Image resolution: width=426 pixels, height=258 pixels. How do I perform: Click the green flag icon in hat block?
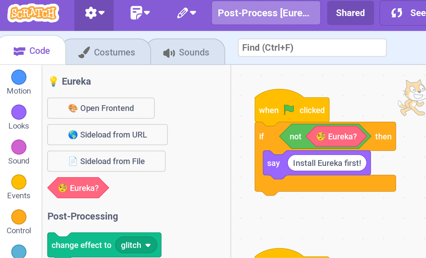point(289,109)
